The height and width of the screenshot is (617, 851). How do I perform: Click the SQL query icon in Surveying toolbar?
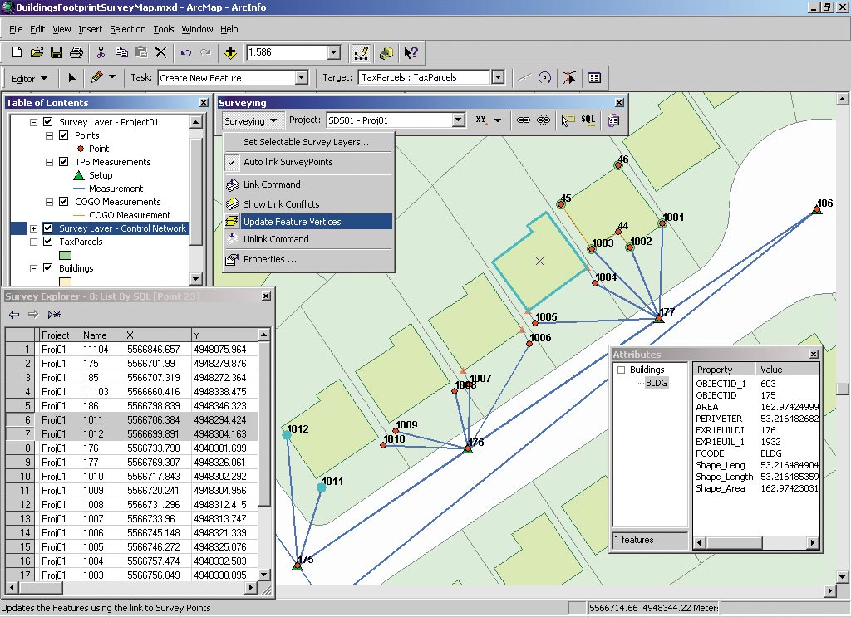(x=588, y=120)
